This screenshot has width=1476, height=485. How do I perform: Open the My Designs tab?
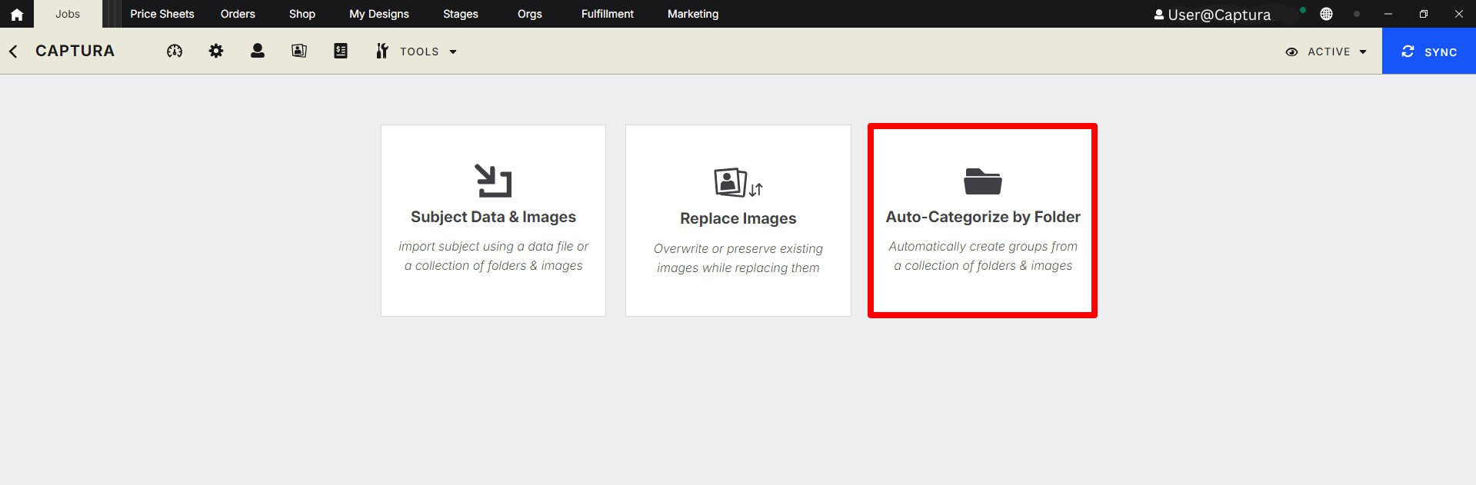coord(379,14)
